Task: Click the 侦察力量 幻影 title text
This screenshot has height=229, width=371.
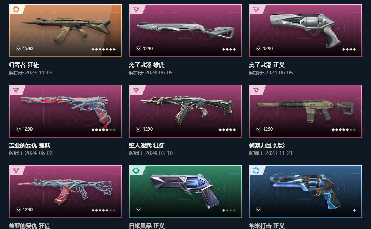Action: 267,145
